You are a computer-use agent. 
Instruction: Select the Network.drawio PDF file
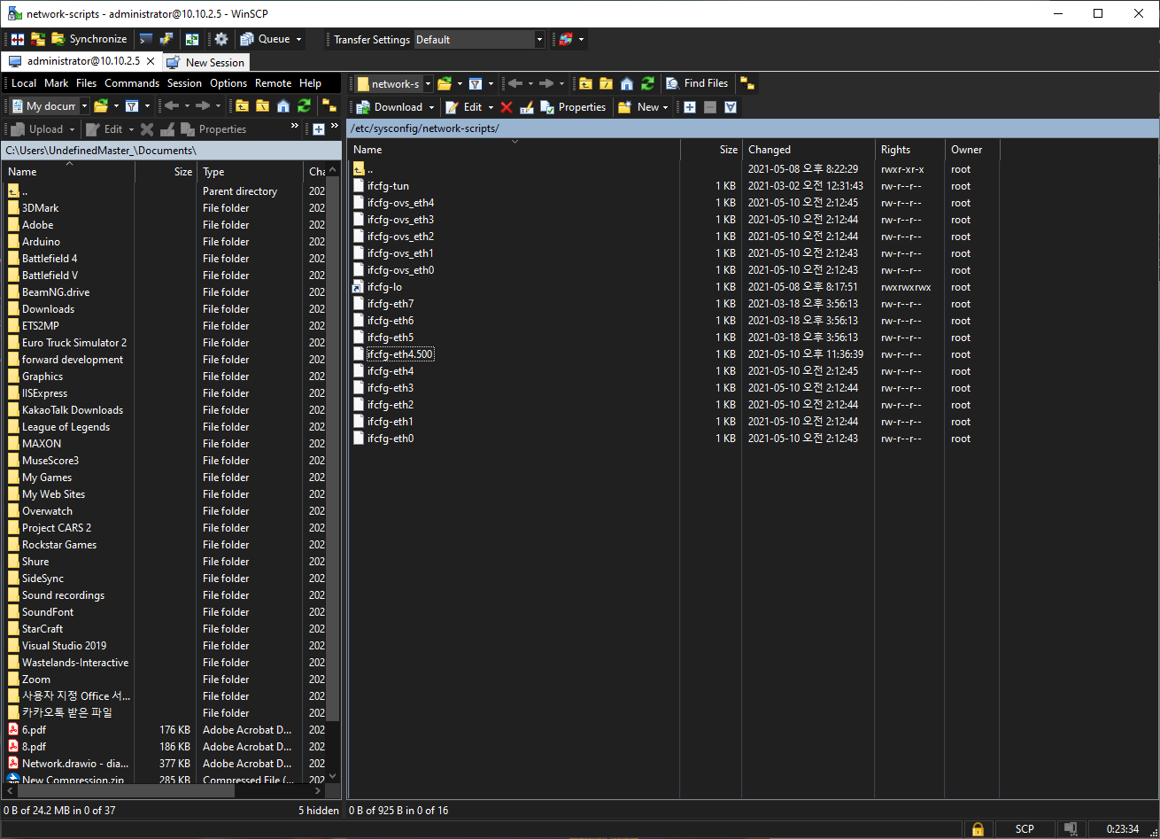(x=75, y=764)
